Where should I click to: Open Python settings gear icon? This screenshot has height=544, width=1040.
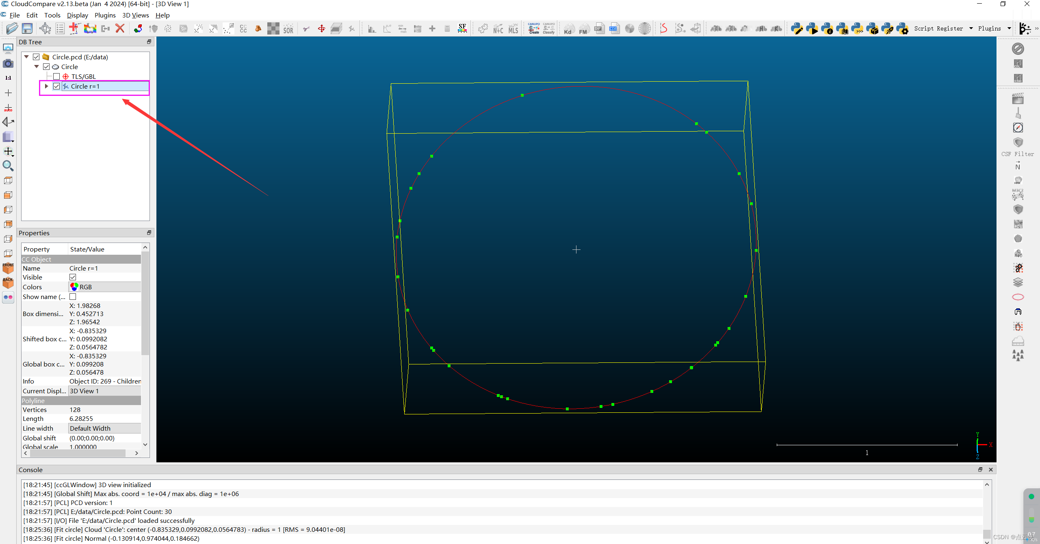(x=902, y=28)
